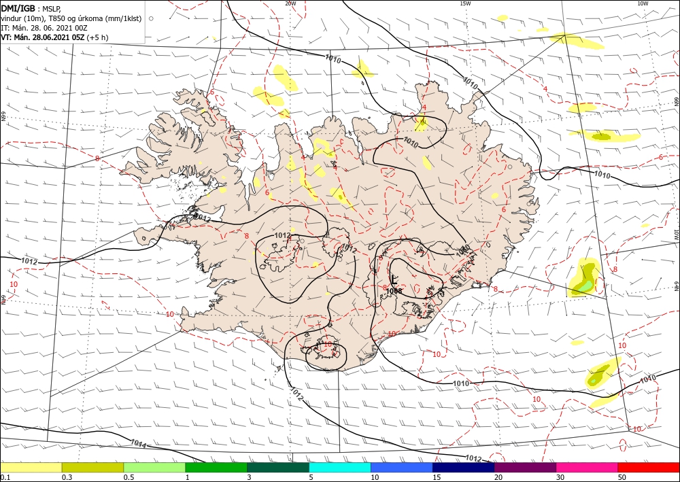The height and width of the screenshot is (482, 680).
Task: Click the navy 15–20 legend segment
Action: pos(463,467)
